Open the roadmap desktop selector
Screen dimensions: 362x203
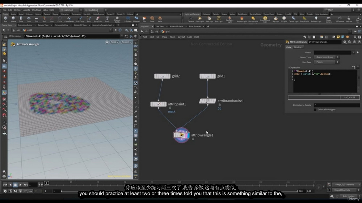click(x=71, y=10)
